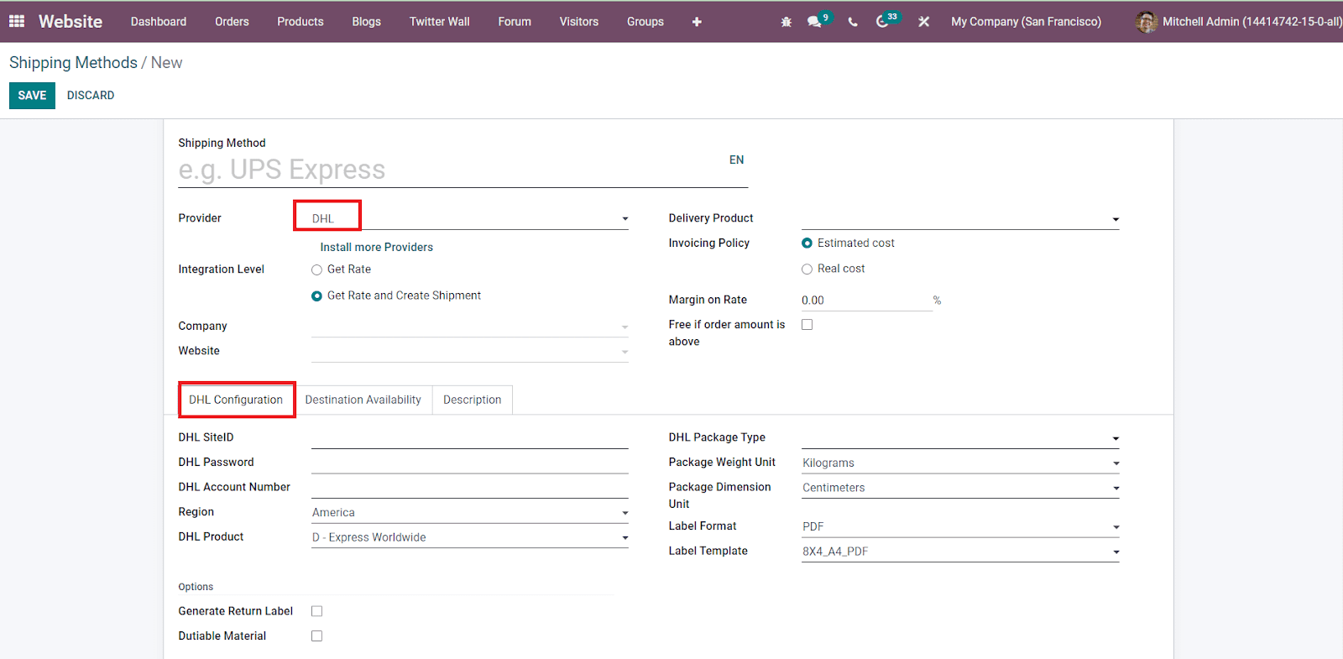
Task: Expand DHL Product dropdown Express Worldwide
Action: (470, 537)
